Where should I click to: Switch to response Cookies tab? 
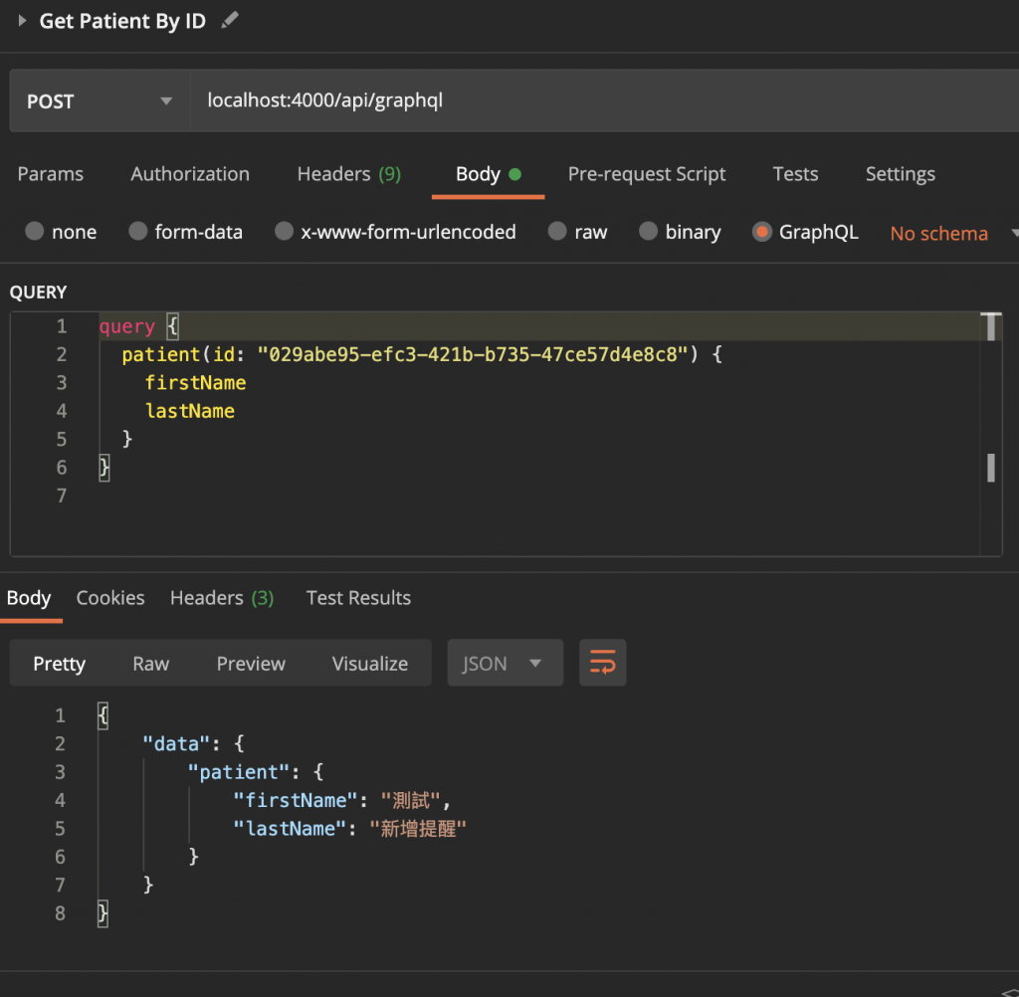110,598
